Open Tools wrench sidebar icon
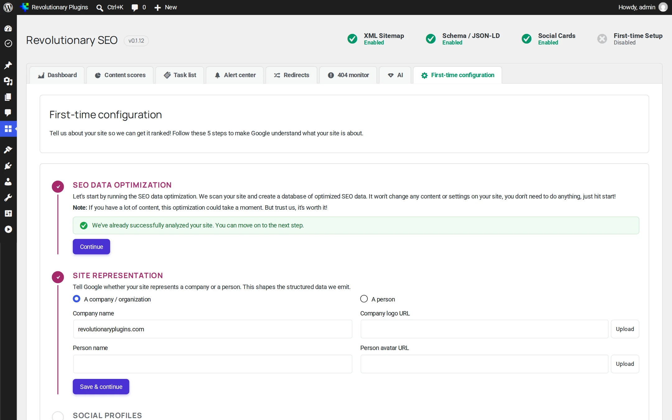Screen dimensions: 672x420 coord(8,198)
